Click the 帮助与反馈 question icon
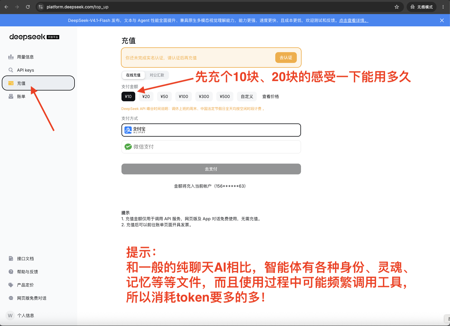This screenshot has height=326, width=450. coord(11,272)
